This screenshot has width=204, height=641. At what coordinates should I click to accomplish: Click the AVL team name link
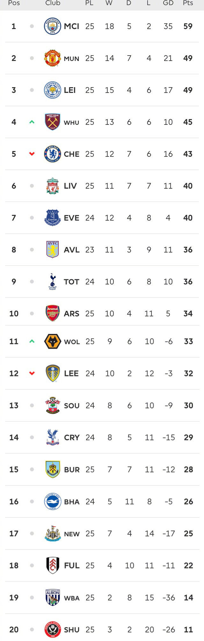click(72, 250)
